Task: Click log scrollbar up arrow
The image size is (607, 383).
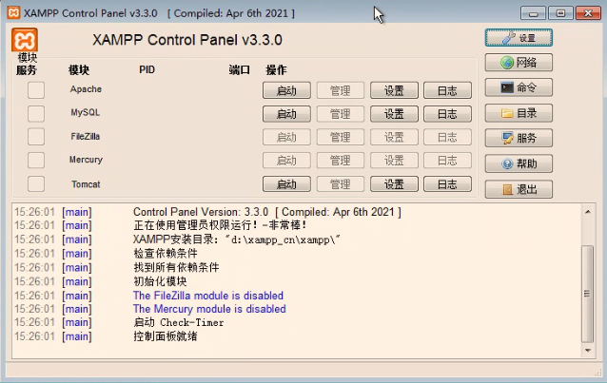Action: [588, 212]
